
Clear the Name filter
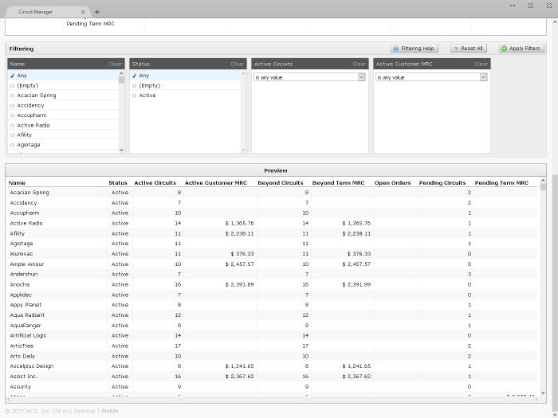click(x=116, y=64)
